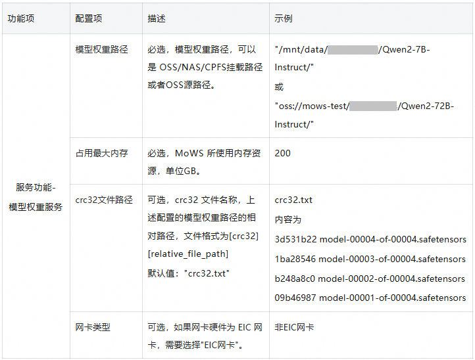The width and height of the screenshot is (475, 360).
Task: Click the 示例 column header
Action: pyautogui.click(x=371, y=18)
